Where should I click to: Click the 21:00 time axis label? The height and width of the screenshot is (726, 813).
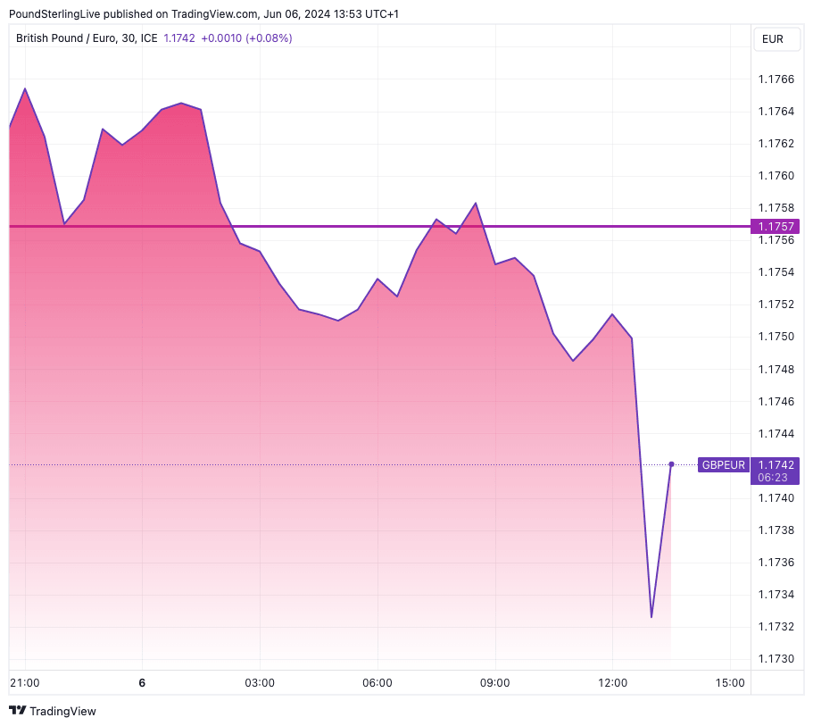[x=24, y=683]
